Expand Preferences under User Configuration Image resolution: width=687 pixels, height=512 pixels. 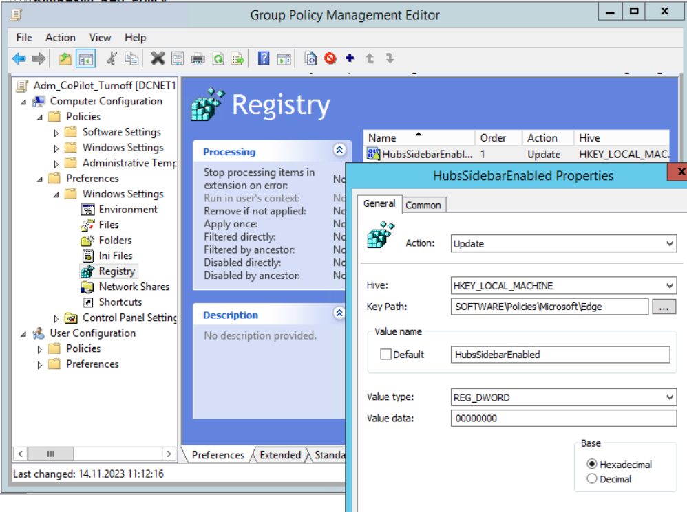point(40,365)
